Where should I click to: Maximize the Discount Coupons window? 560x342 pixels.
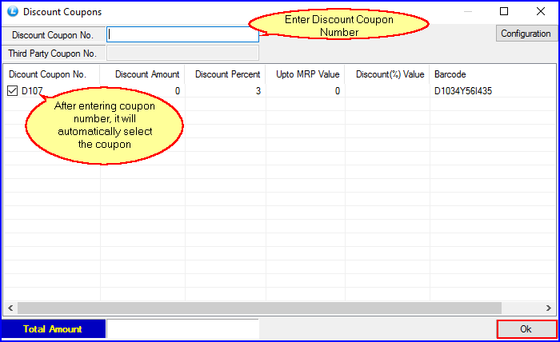[504, 11]
